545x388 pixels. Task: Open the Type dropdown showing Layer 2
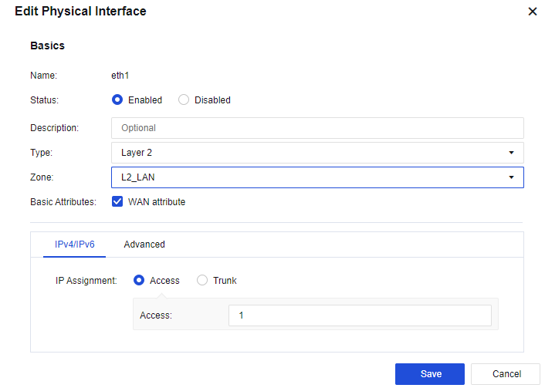[x=309, y=153]
